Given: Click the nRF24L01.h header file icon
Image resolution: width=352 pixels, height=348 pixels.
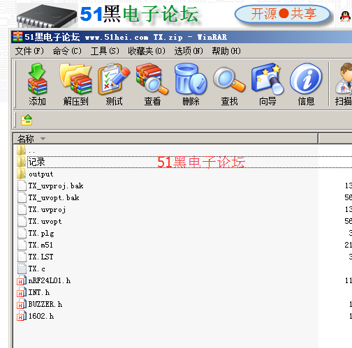Looking at the screenshot, I should point(22,280).
